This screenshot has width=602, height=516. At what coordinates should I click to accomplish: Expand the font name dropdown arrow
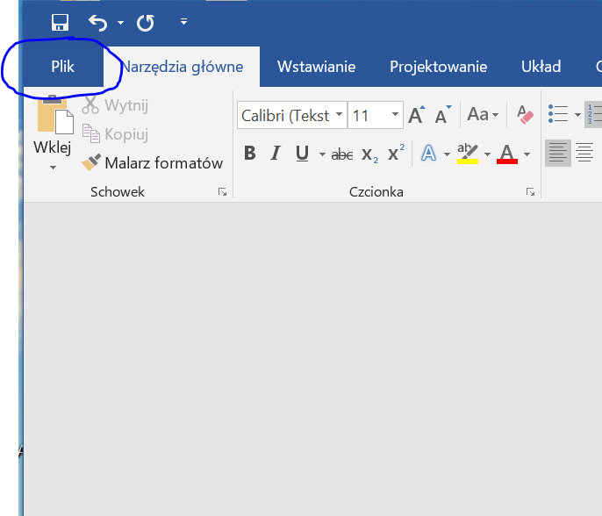point(339,114)
